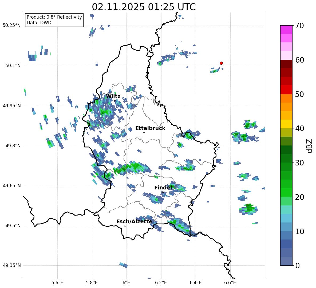Pick the bright red colorbar segment above 50

point(286,90)
